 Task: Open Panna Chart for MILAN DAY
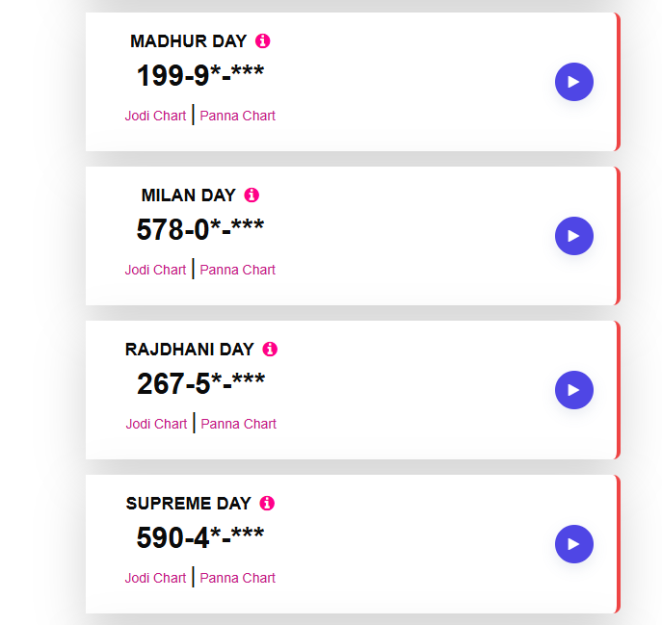pyautogui.click(x=237, y=270)
